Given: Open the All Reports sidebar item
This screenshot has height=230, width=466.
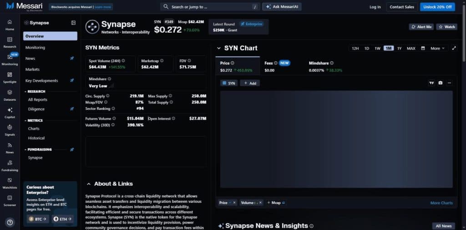Looking at the screenshot, I should pos(38,100).
